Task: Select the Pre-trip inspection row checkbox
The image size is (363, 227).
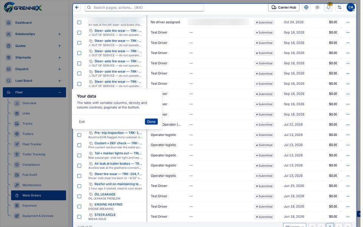Action: (79, 135)
